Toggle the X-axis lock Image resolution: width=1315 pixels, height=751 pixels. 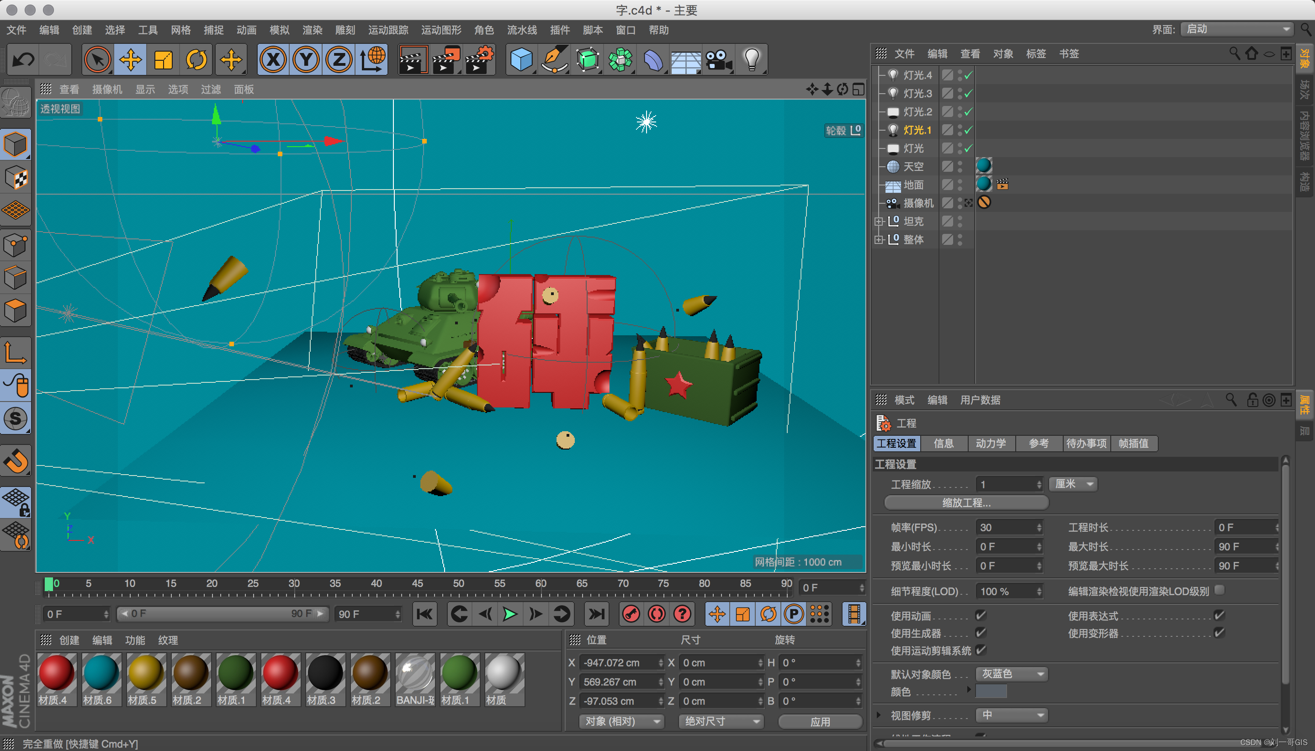point(273,60)
